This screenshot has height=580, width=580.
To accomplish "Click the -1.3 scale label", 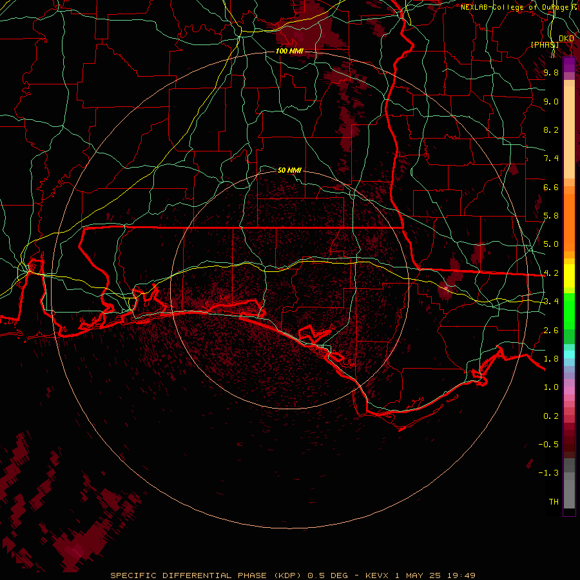I will [548, 473].
